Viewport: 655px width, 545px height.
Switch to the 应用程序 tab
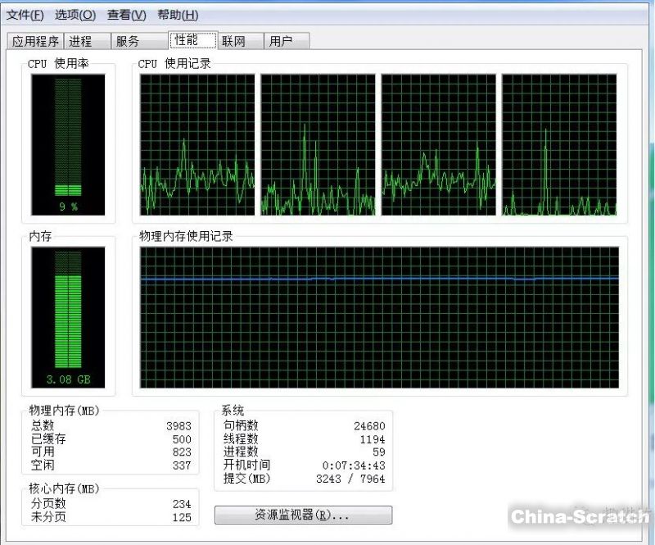point(35,41)
